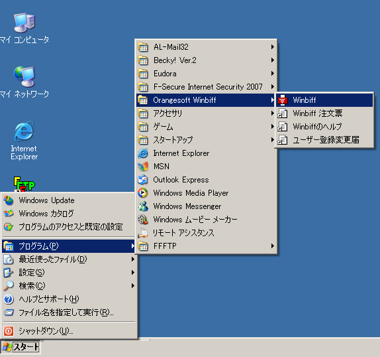This screenshot has height=357, width=380.
Task: Click the 最近使ったファイル(D) document icon
Action: pyautogui.click(x=9, y=259)
